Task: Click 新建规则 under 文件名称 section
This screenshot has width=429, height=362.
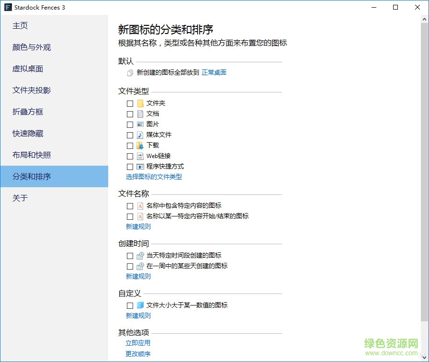Action: click(138, 226)
